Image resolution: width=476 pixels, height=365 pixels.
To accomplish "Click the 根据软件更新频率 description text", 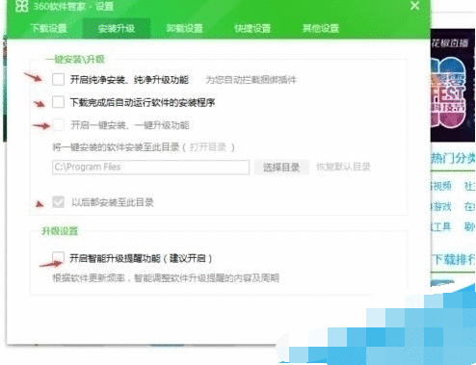I will (x=166, y=278).
